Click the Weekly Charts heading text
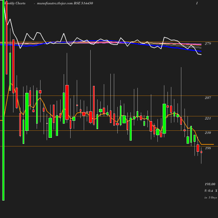 [15, 3]
